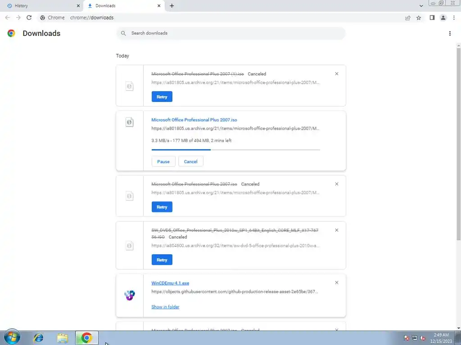Screen dimensions: 461x345
Task: Click the Chrome taskbar icon
Action: point(87,338)
